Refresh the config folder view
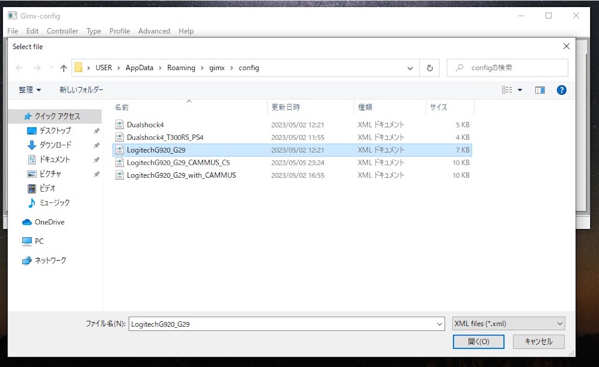This screenshot has width=599, height=367. (x=430, y=68)
